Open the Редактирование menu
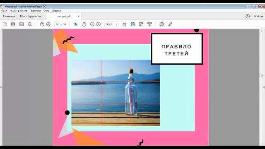The image size is (265, 149). click(x=18, y=11)
